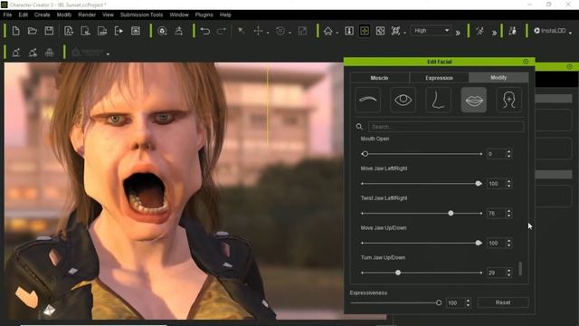The width and height of the screenshot is (579, 326).
Task: Click the diamond-in-square view icon
Action: 380,31
